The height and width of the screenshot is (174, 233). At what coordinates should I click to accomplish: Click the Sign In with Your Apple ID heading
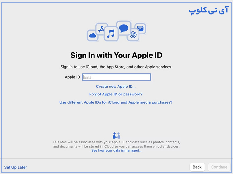(x=116, y=55)
